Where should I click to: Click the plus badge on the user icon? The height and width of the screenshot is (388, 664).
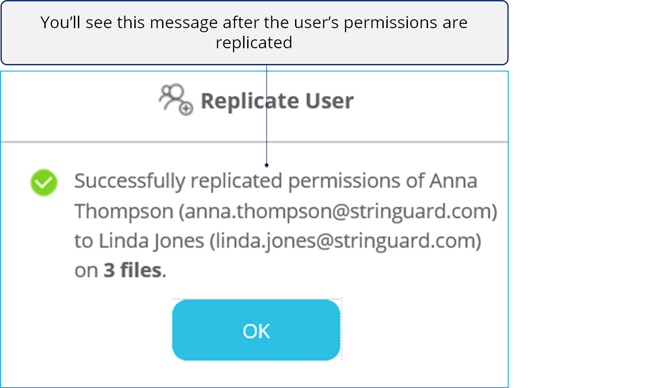click(186, 109)
